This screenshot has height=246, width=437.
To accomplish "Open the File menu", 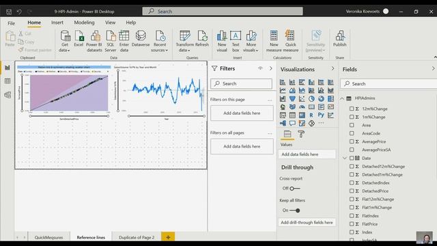I will (11, 23).
